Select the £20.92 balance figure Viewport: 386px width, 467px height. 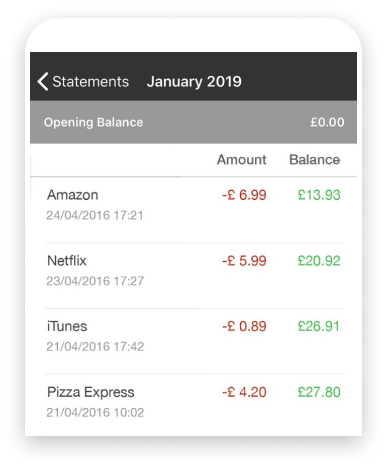[x=319, y=261]
